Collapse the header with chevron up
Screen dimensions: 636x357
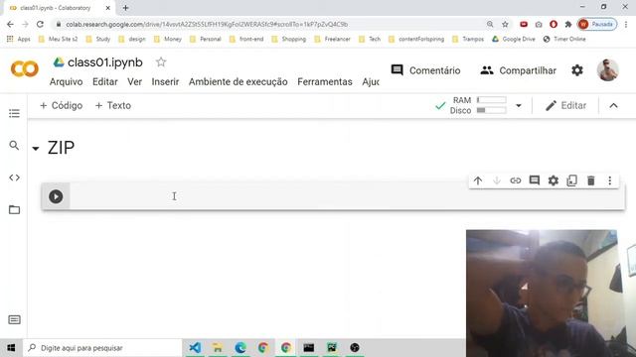[x=614, y=106]
